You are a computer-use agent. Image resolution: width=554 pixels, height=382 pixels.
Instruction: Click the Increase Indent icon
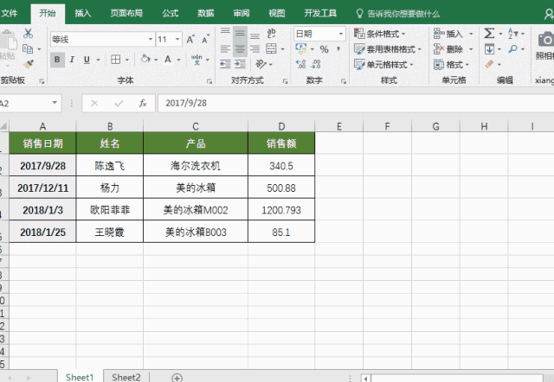(x=240, y=64)
